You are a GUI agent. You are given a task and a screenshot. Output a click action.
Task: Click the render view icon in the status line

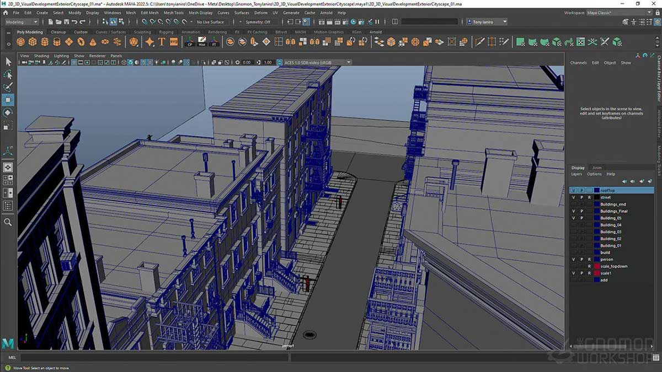point(321,22)
